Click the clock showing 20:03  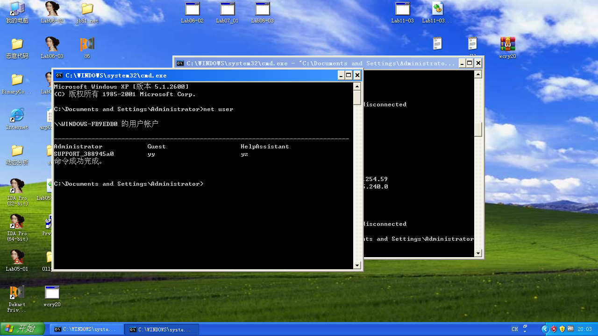click(x=584, y=329)
